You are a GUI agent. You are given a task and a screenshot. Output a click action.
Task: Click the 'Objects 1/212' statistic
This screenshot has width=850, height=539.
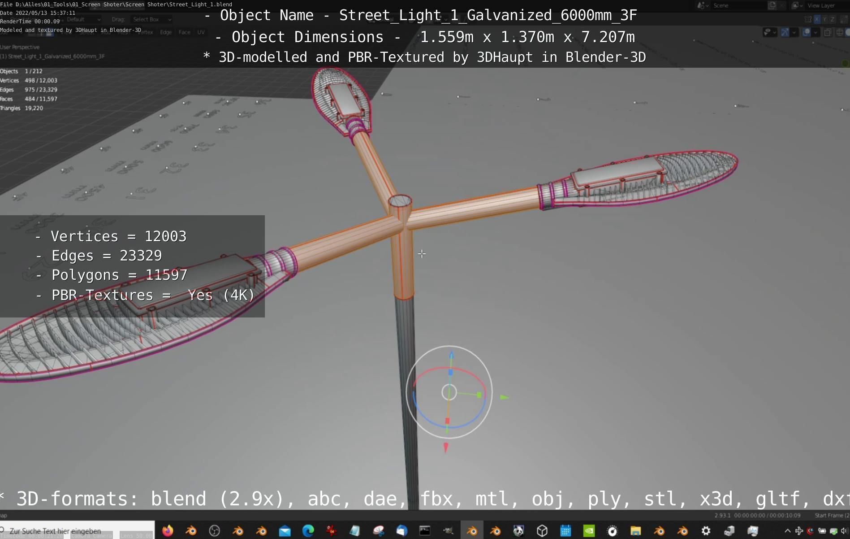22,71
